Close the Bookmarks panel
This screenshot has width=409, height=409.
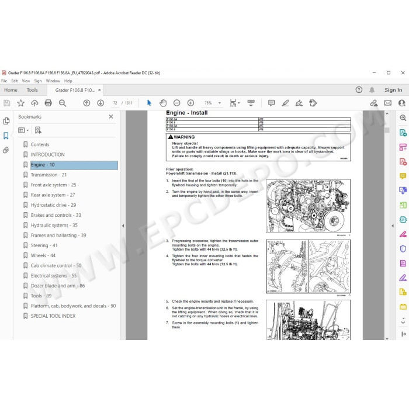click(111, 117)
